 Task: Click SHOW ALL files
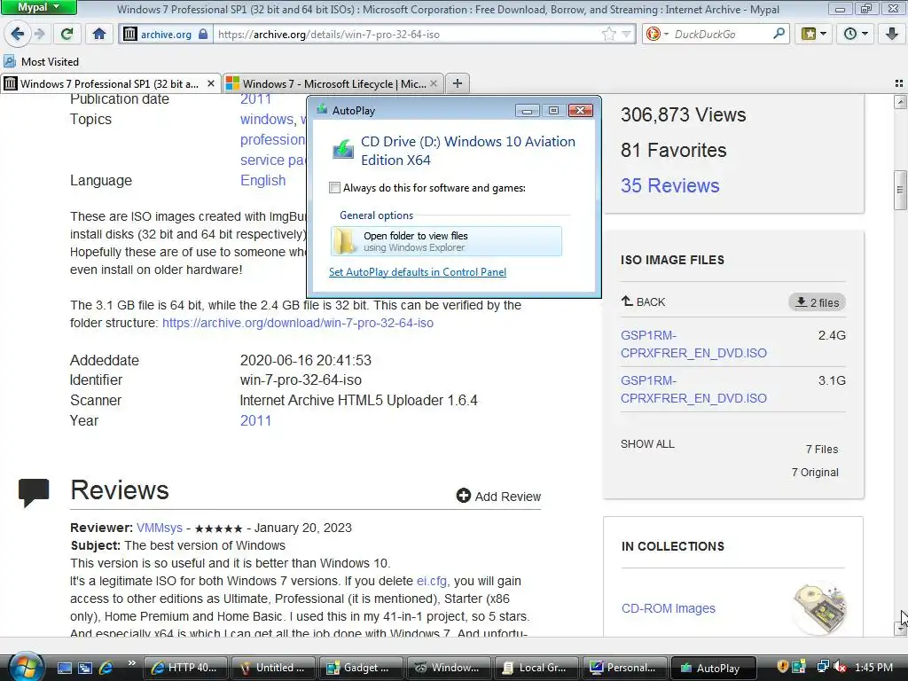click(647, 444)
